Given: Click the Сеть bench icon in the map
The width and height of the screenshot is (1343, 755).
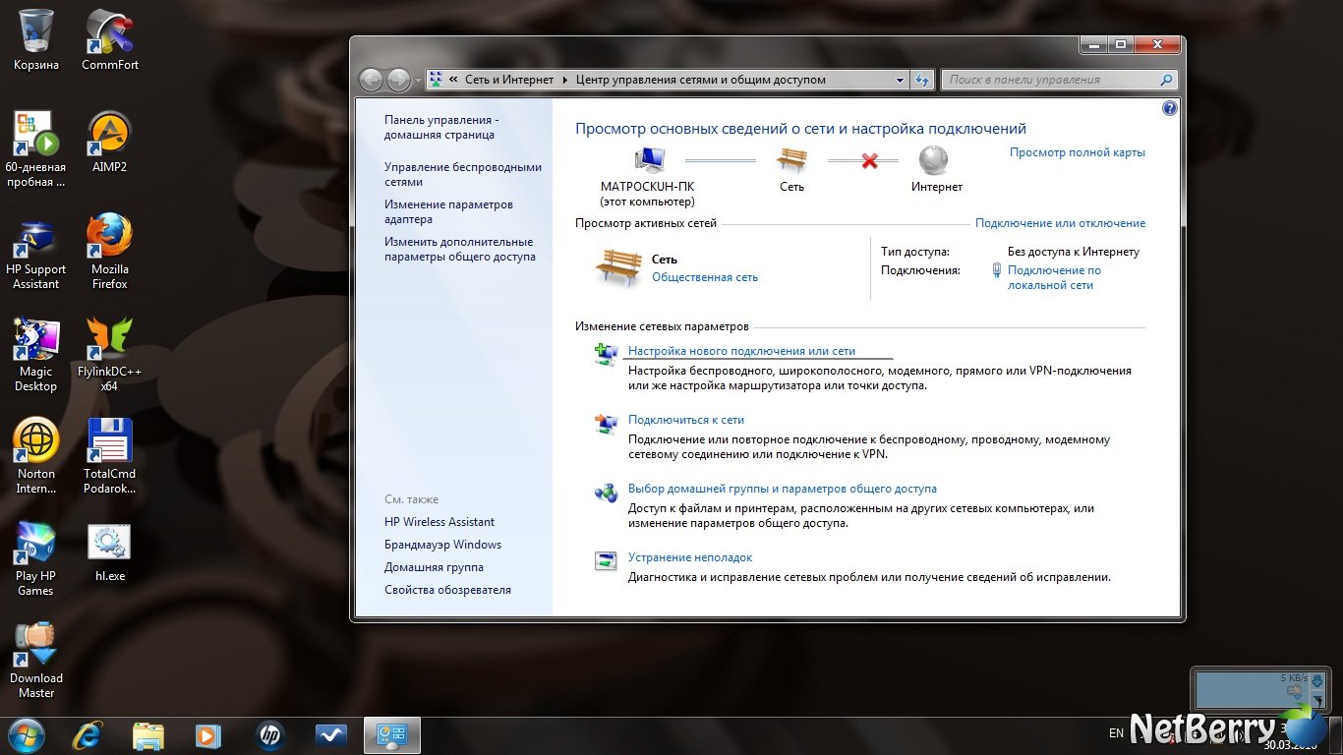Looking at the screenshot, I should tap(791, 159).
